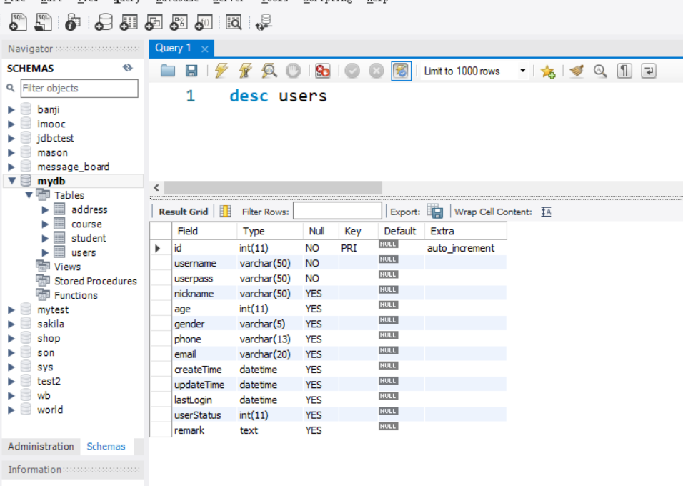Image resolution: width=683 pixels, height=486 pixels.
Task: Toggle the auto-commit mode button
Action: (x=402, y=71)
